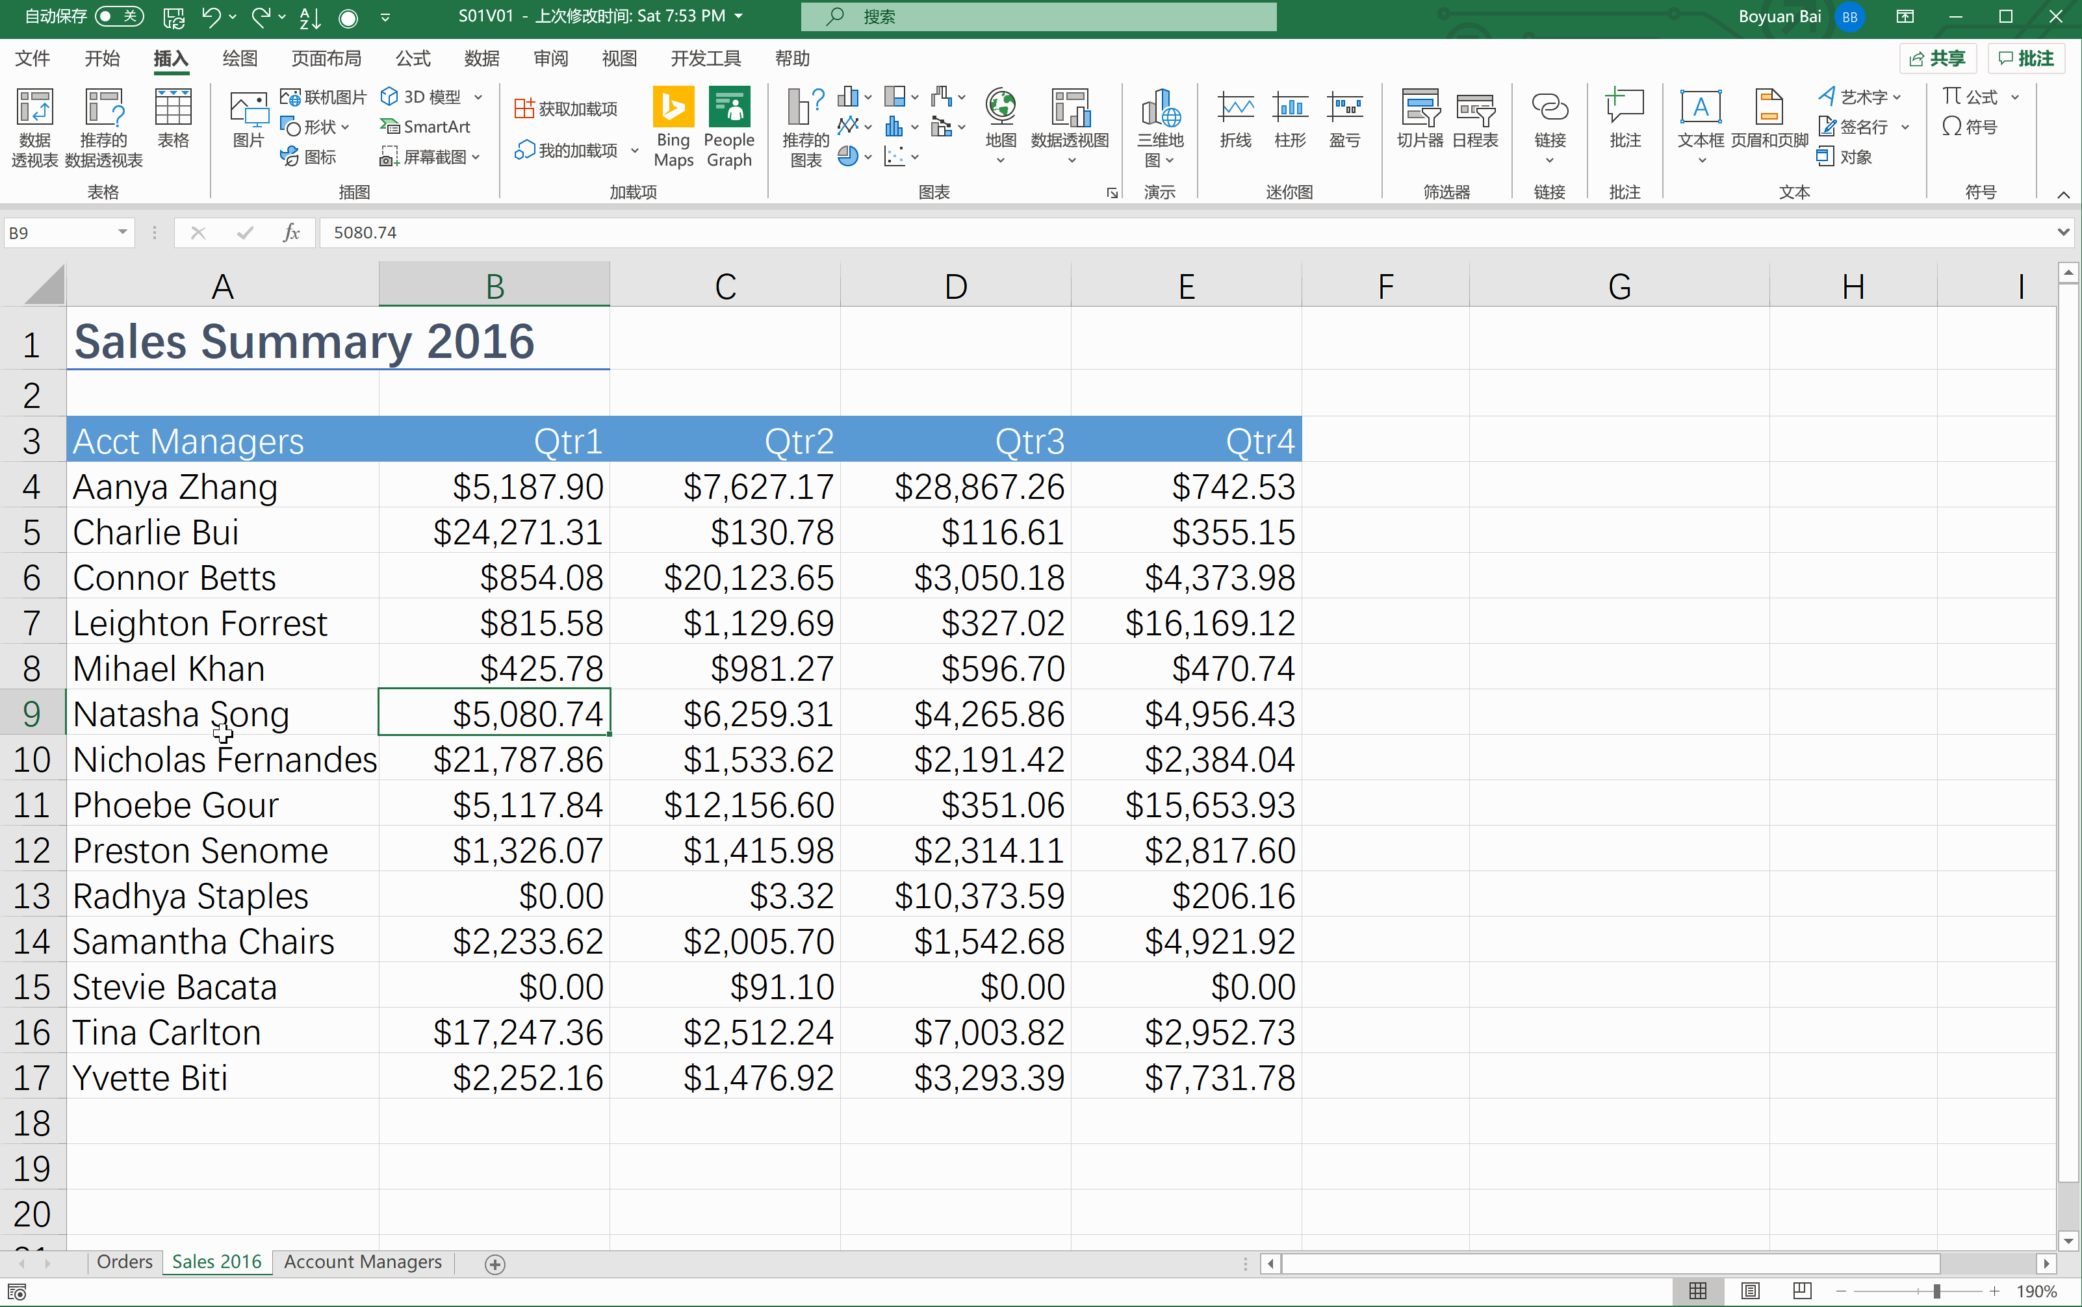Viewport: 2082px width, 1307px height.
Task: Click the horizontal scrollbar thumb
Action: point(1610,1263)
